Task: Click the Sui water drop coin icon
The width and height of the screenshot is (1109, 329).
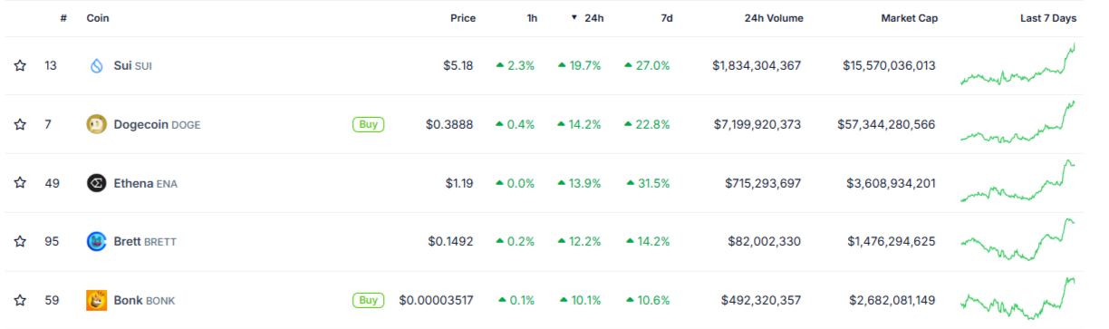Action: point(97,65)
